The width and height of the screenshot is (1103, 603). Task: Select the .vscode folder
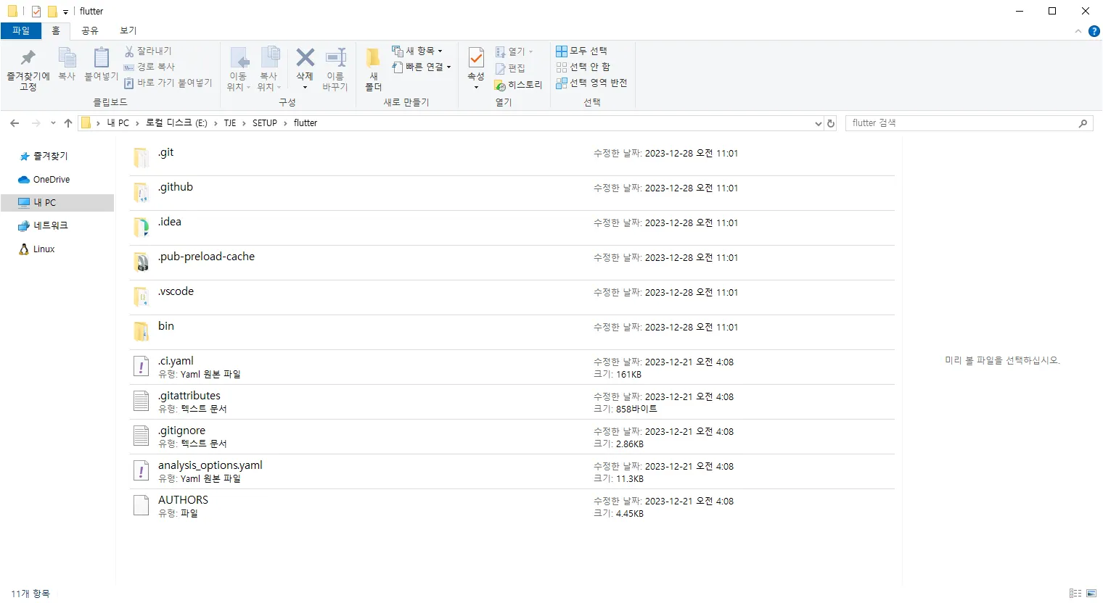pos(512,297)
